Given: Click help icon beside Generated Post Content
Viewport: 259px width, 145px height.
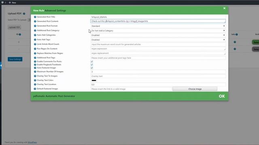Looking at the screenshot, I should (35, 21).
